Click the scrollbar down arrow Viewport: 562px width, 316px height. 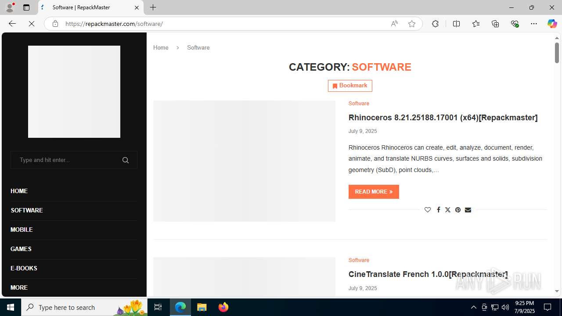[x=557, y=291]
